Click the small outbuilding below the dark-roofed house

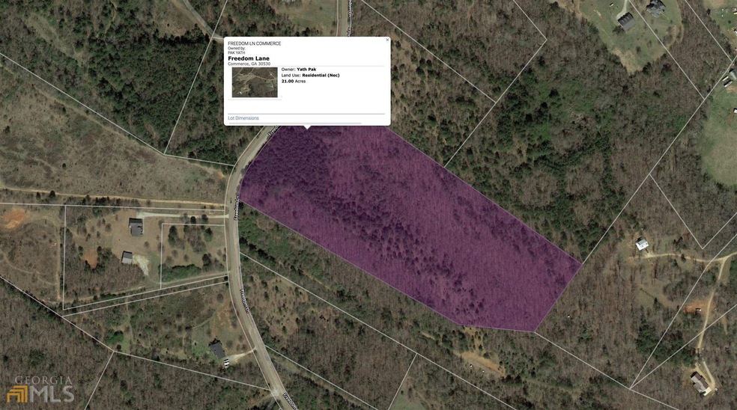pos(127,257)
